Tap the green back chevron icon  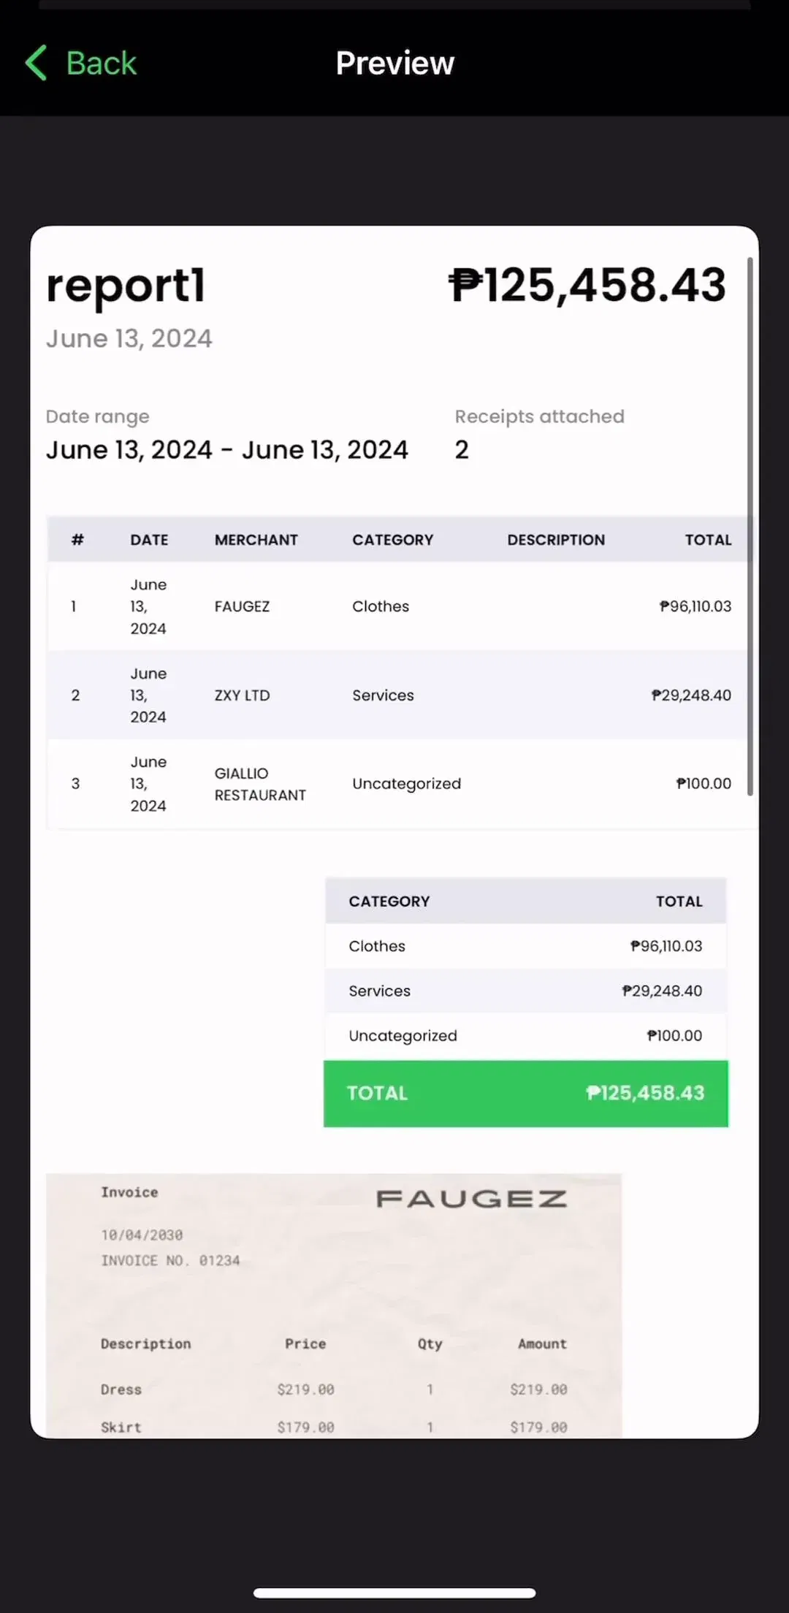(36, 63)
